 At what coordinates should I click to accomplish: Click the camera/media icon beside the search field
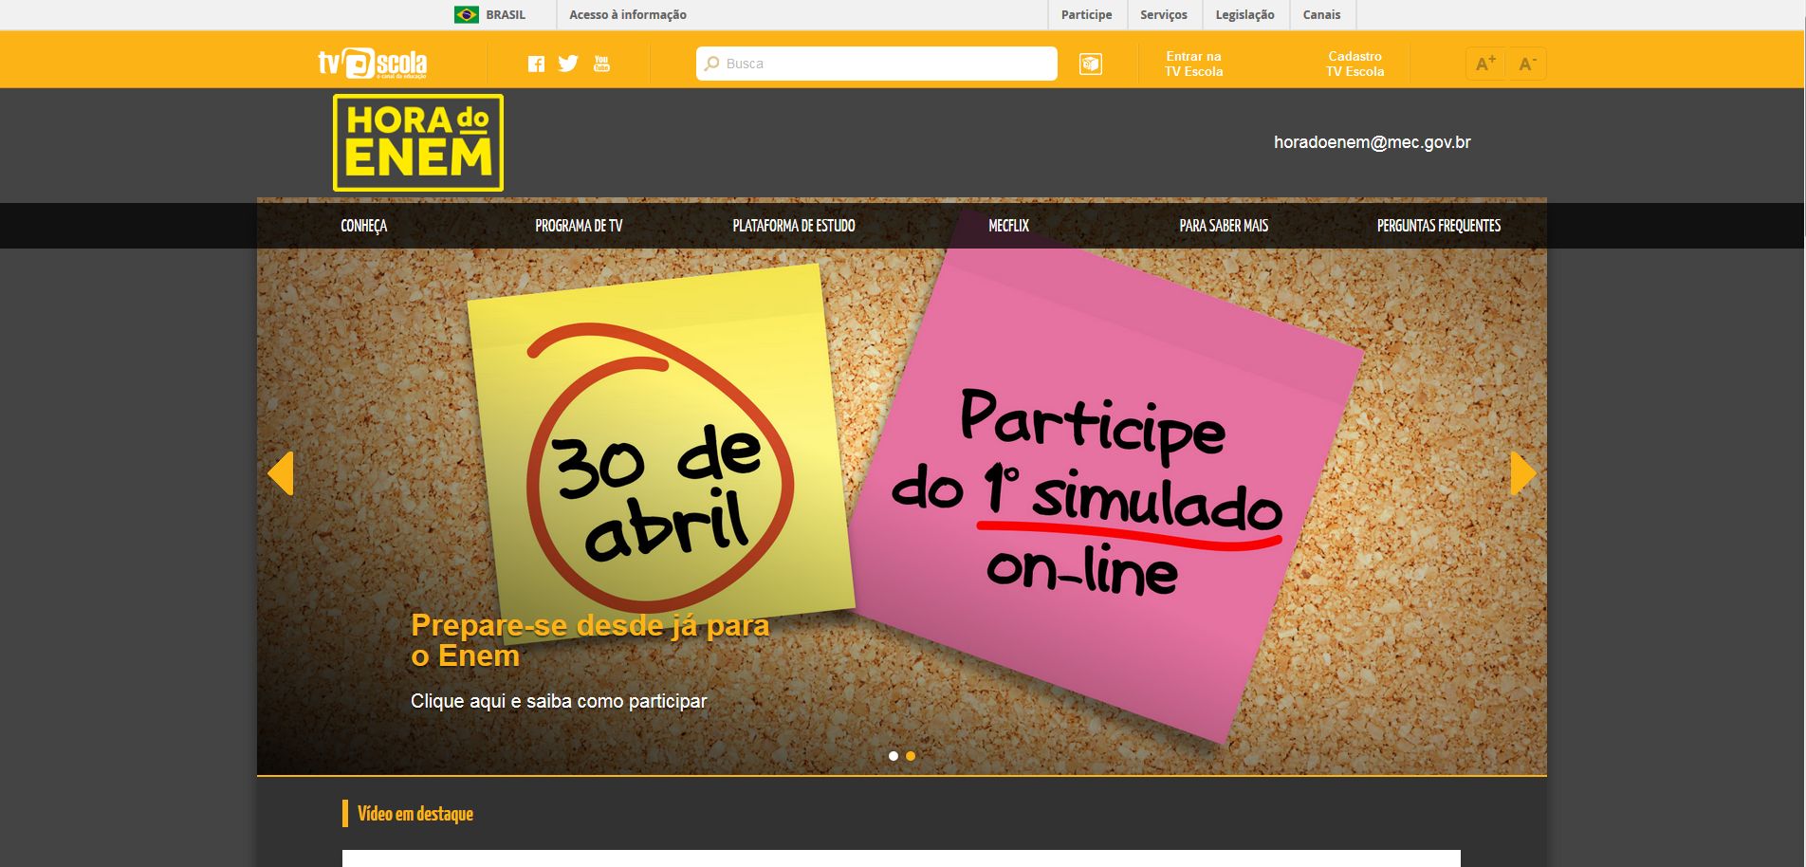click(1092, 63)
